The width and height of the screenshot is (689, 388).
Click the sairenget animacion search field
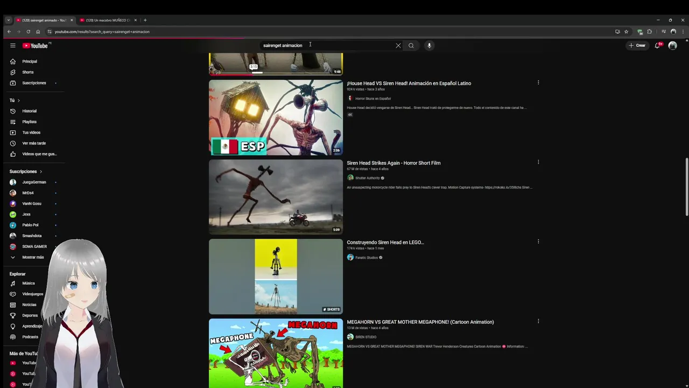pos(327,46)
